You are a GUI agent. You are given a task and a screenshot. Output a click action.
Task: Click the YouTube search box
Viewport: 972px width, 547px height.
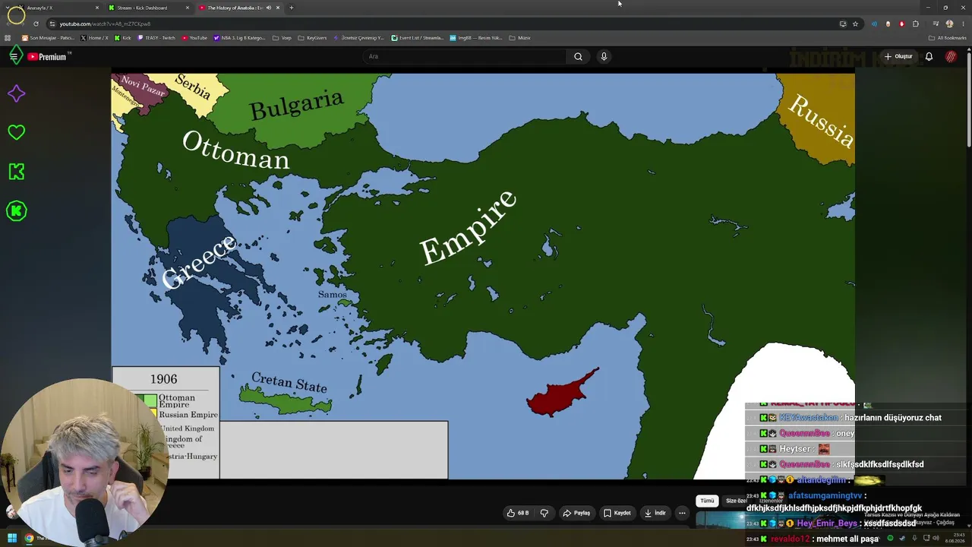465,56
